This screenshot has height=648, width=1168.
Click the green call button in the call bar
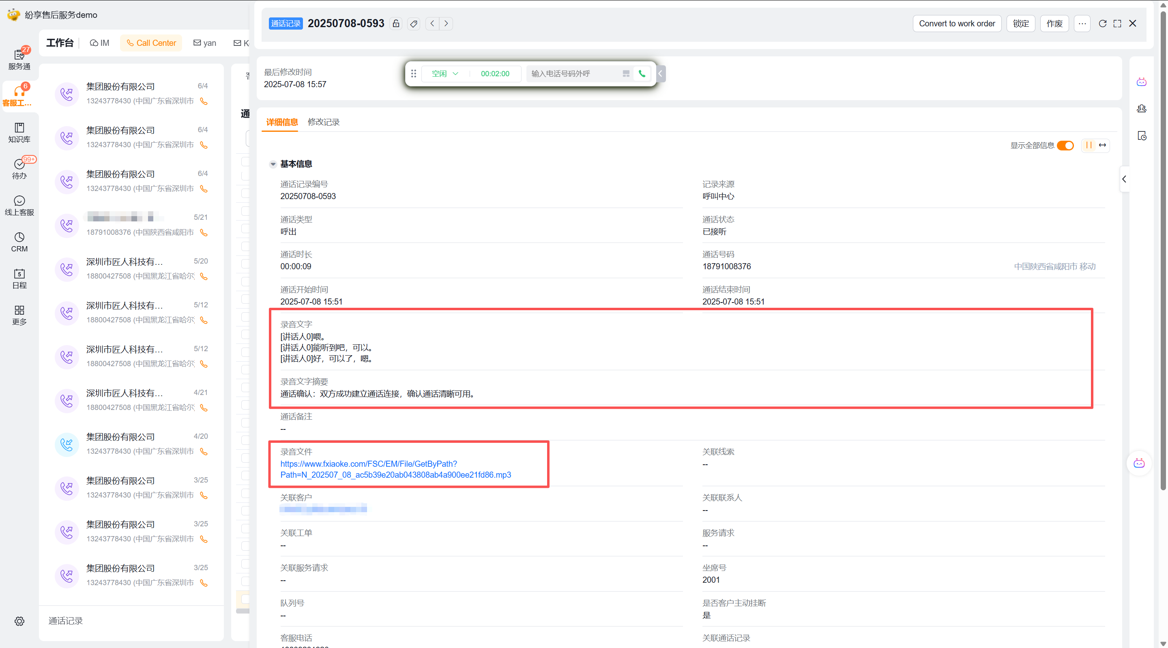coord(642,73)
